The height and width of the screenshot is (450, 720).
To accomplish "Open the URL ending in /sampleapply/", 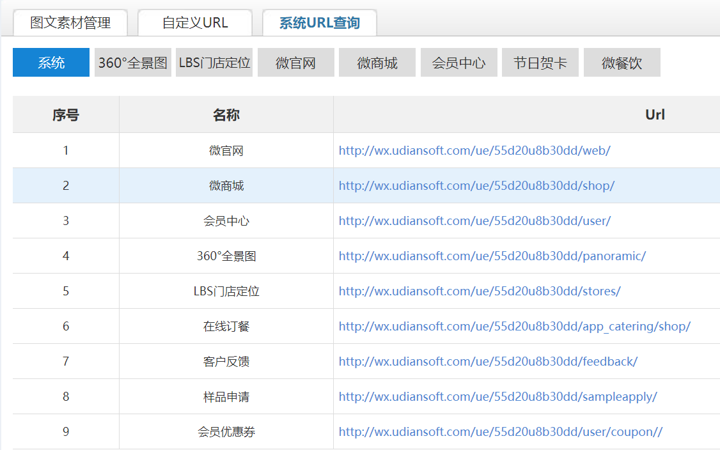I will pyautogui.click(x=498, y=397).
